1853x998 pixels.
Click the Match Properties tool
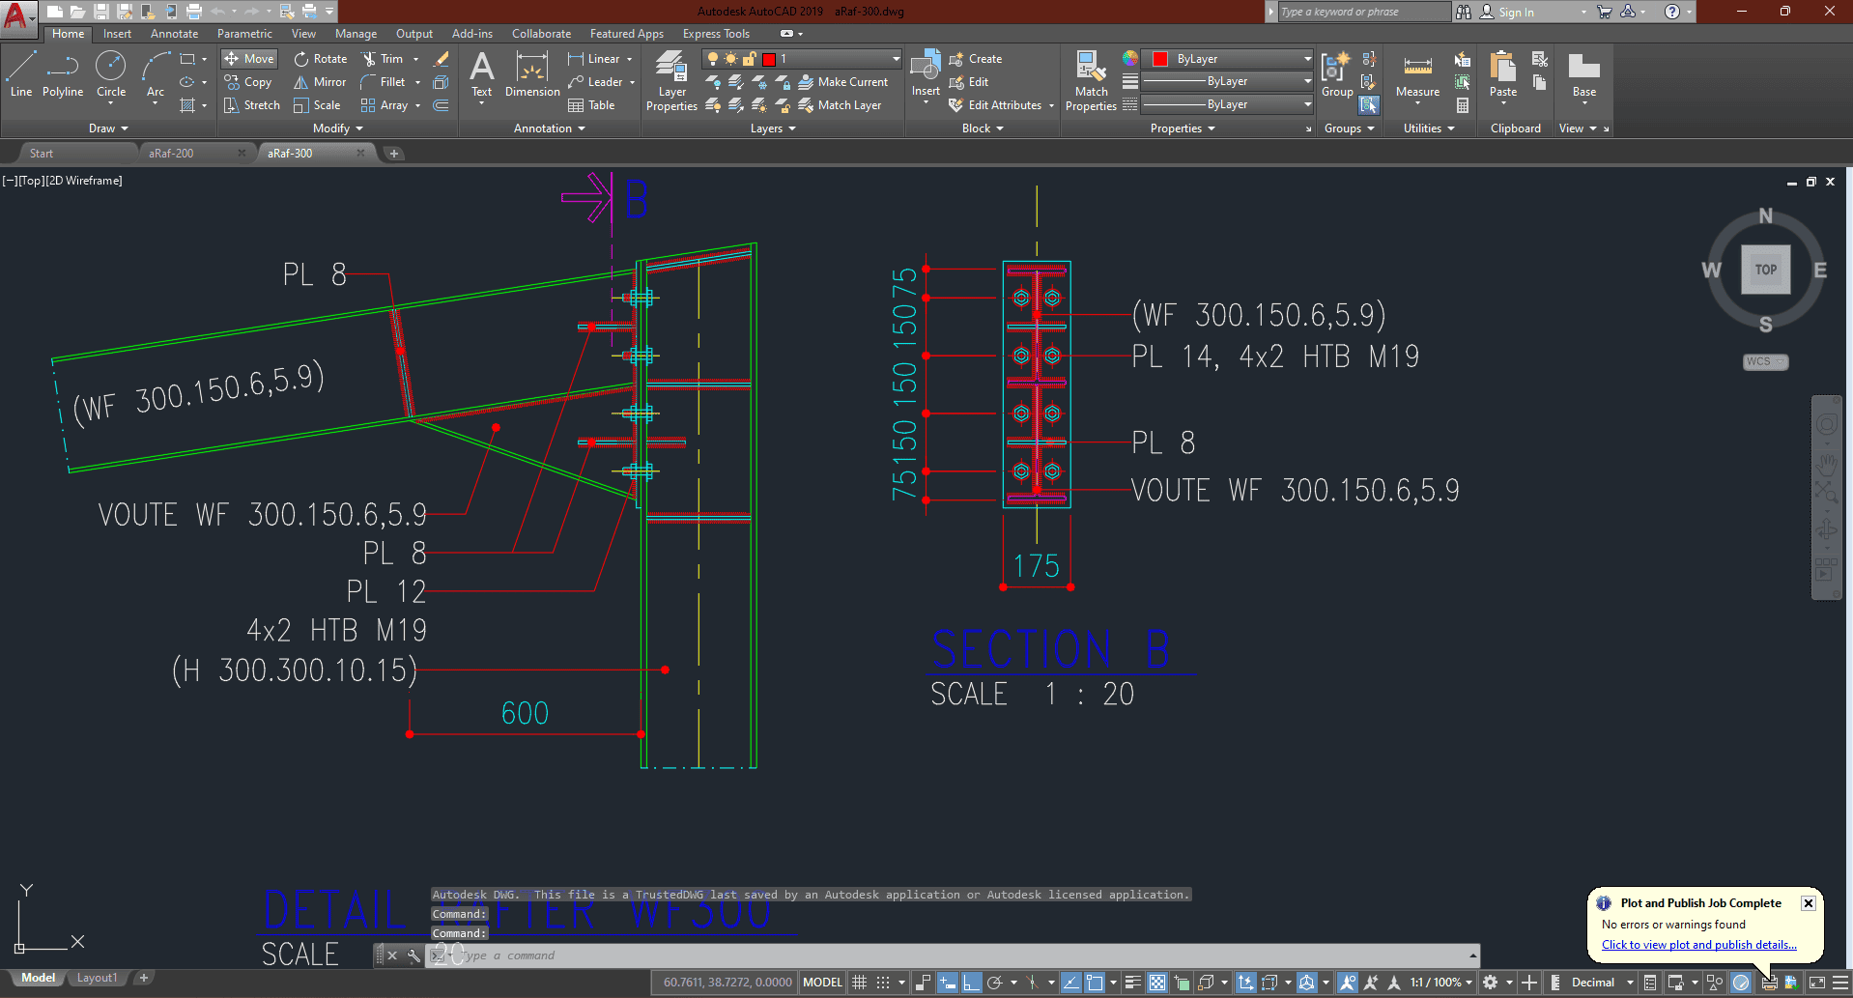[1091, 81]
